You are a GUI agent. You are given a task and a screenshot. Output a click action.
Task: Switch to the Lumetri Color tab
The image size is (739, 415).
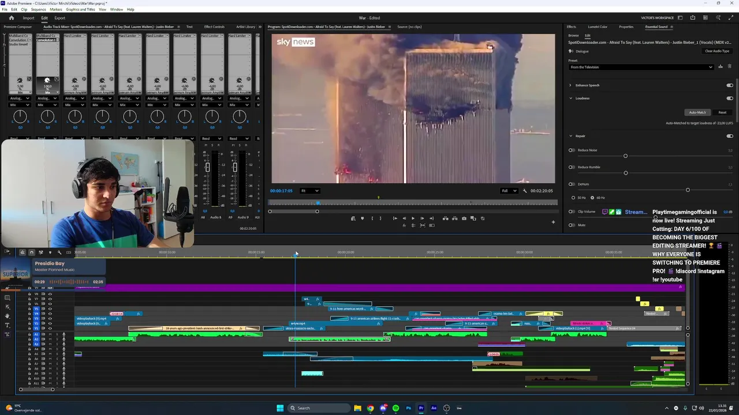coord(598,27)
